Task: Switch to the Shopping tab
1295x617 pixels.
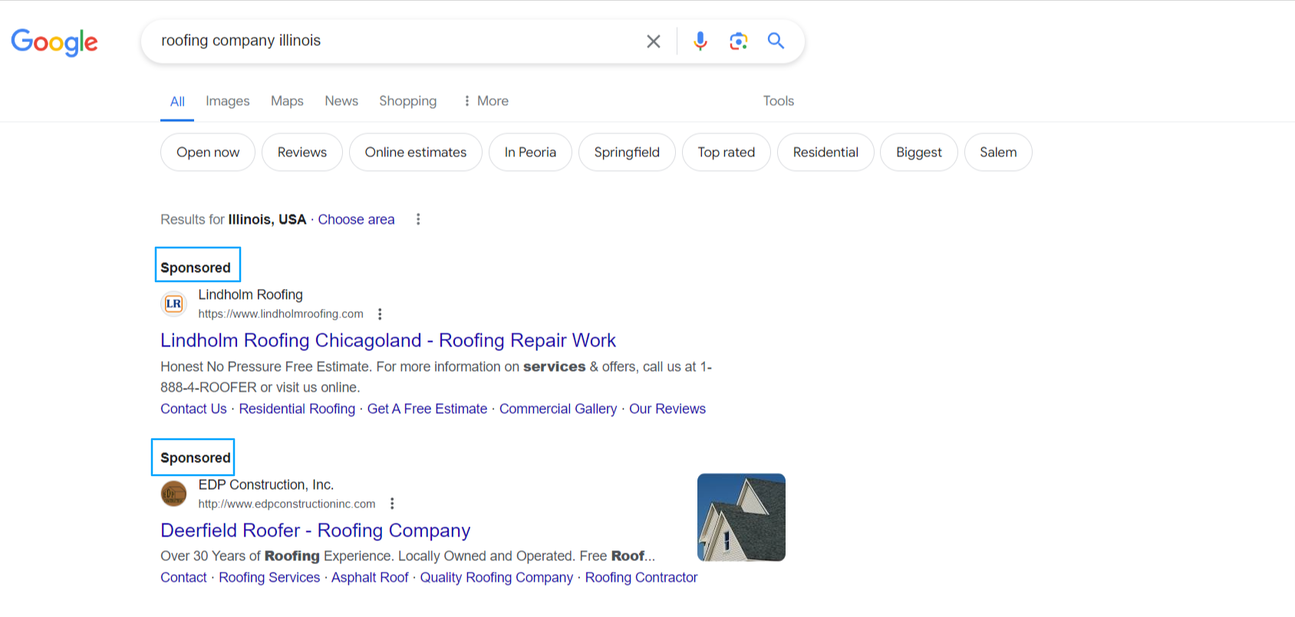Action: tap(407, 101)
